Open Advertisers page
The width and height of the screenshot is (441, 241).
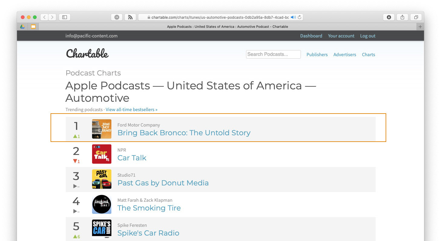click(345, 55)
